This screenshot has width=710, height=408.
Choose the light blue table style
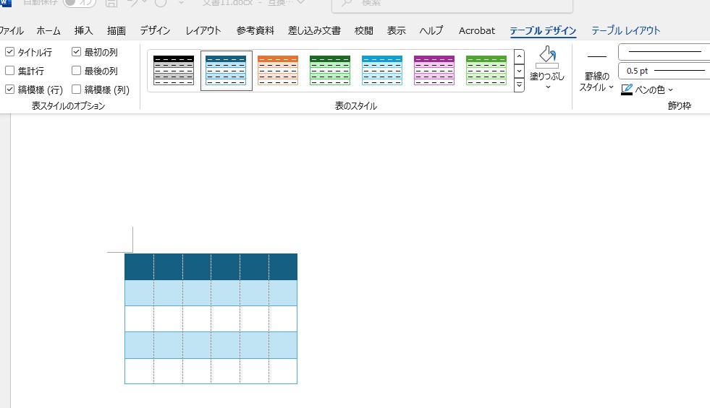click(382, 71)
